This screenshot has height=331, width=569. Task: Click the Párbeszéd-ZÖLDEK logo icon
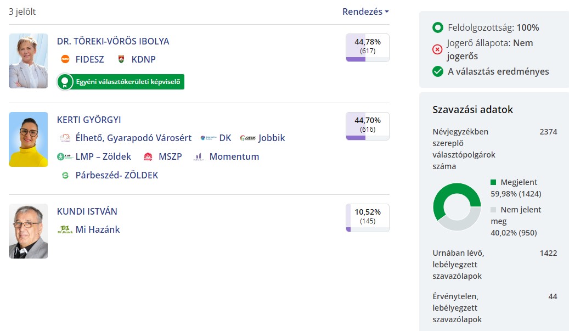[x=65, y=175]
